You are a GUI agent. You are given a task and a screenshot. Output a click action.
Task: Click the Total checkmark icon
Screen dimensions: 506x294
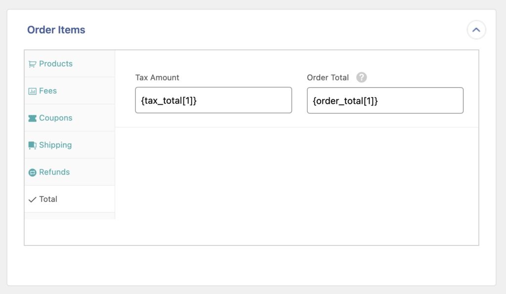(32, 199)
